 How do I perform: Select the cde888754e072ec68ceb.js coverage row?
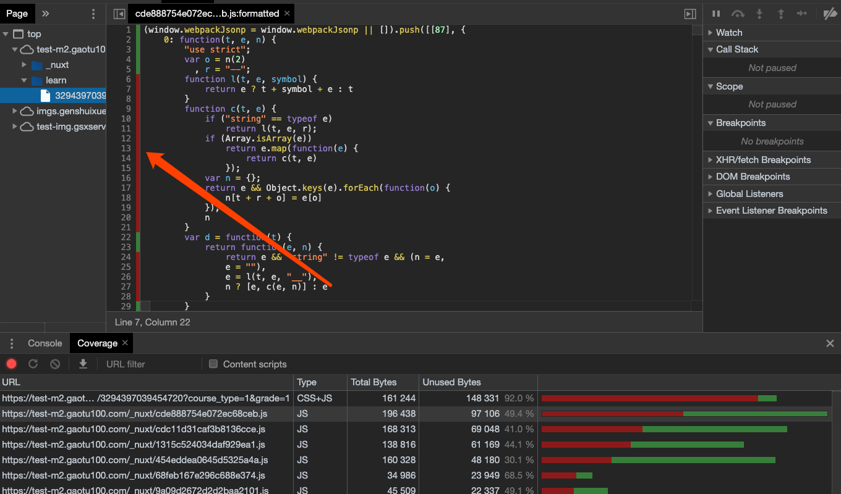(416, 414)
